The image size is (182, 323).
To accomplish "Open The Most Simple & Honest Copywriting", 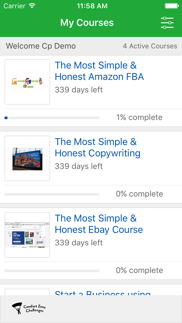I will 98,148.
